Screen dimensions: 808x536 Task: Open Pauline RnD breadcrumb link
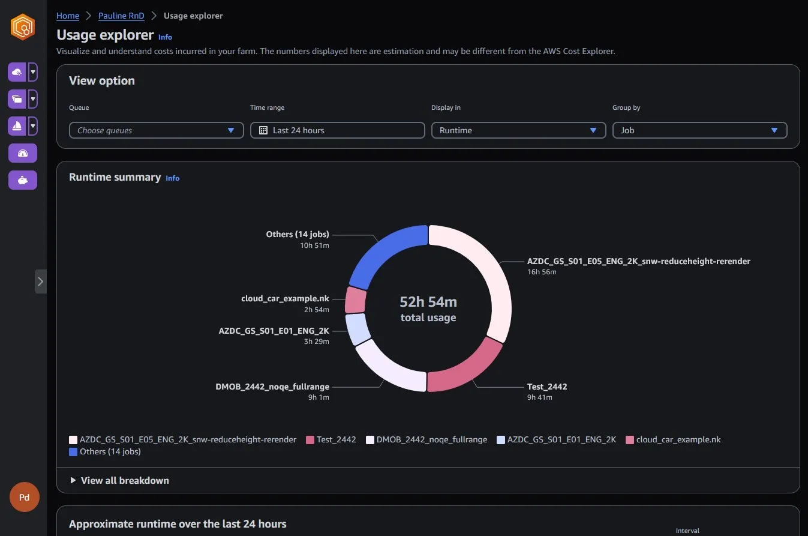(121, 16)
